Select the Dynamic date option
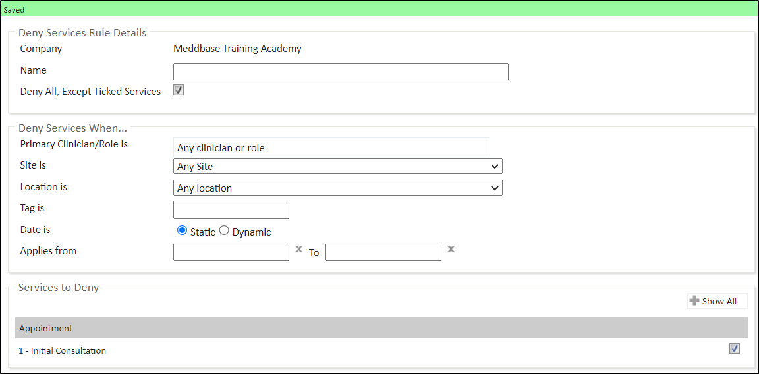 coord(224,230)
